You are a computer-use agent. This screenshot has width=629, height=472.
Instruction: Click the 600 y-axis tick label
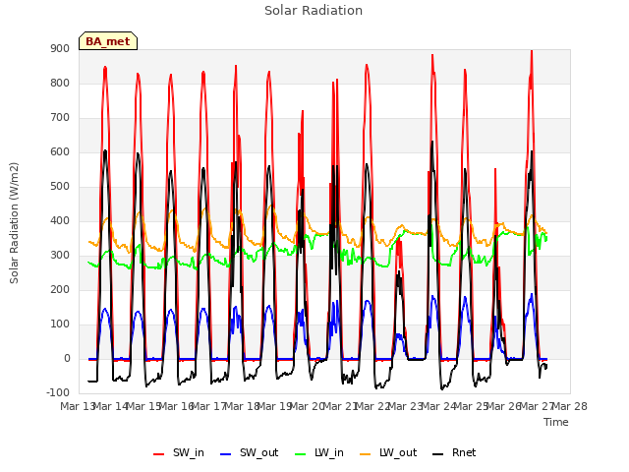(x=60, y=152)
